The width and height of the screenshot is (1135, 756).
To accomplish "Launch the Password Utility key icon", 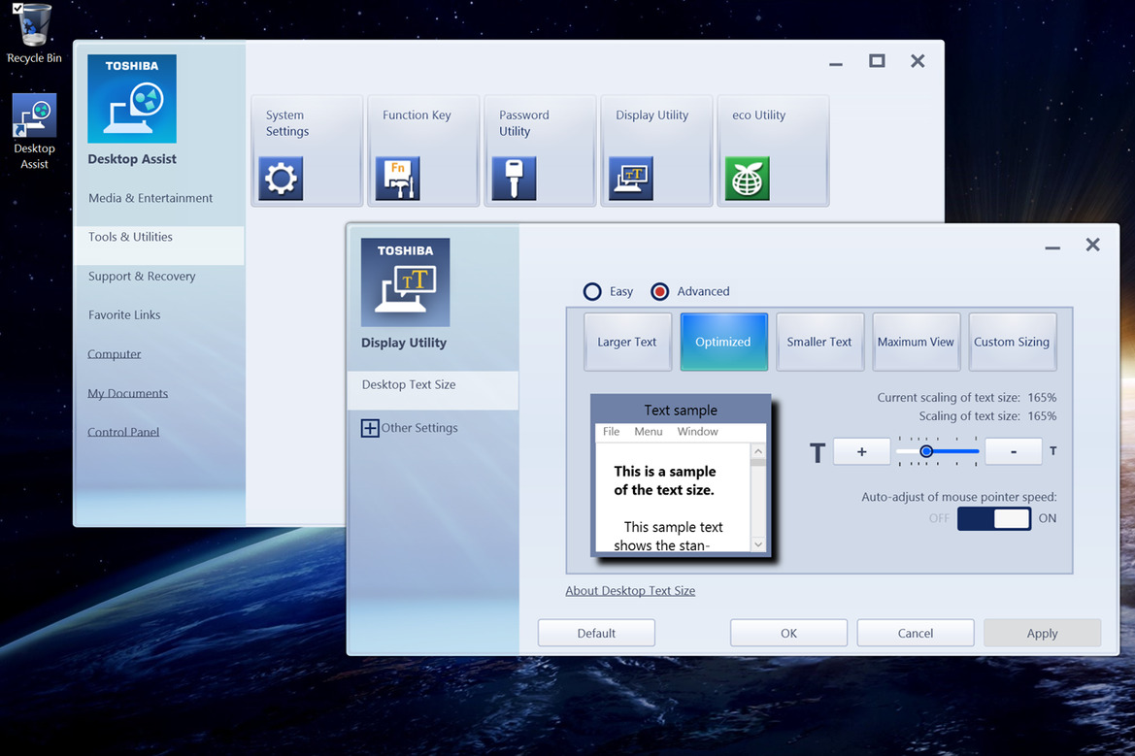I will pyautogui.click(x=514, y=178).
